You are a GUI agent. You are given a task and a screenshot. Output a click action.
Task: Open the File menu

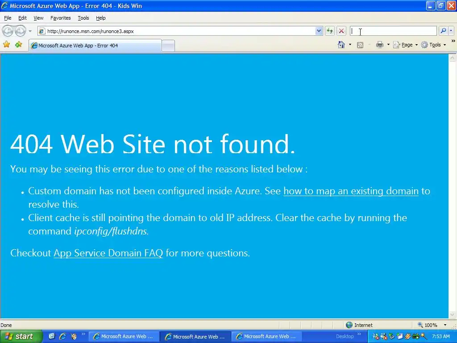8,18
